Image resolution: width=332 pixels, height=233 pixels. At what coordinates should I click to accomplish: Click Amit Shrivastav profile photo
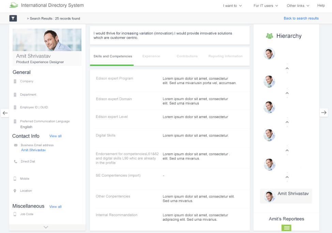point(47,40)
